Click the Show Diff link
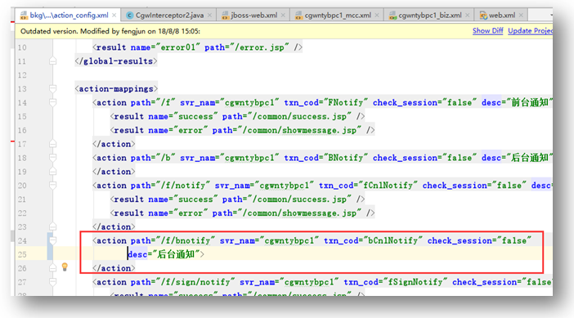The width and height of the screenshot is (574, 318). (487, 31)
